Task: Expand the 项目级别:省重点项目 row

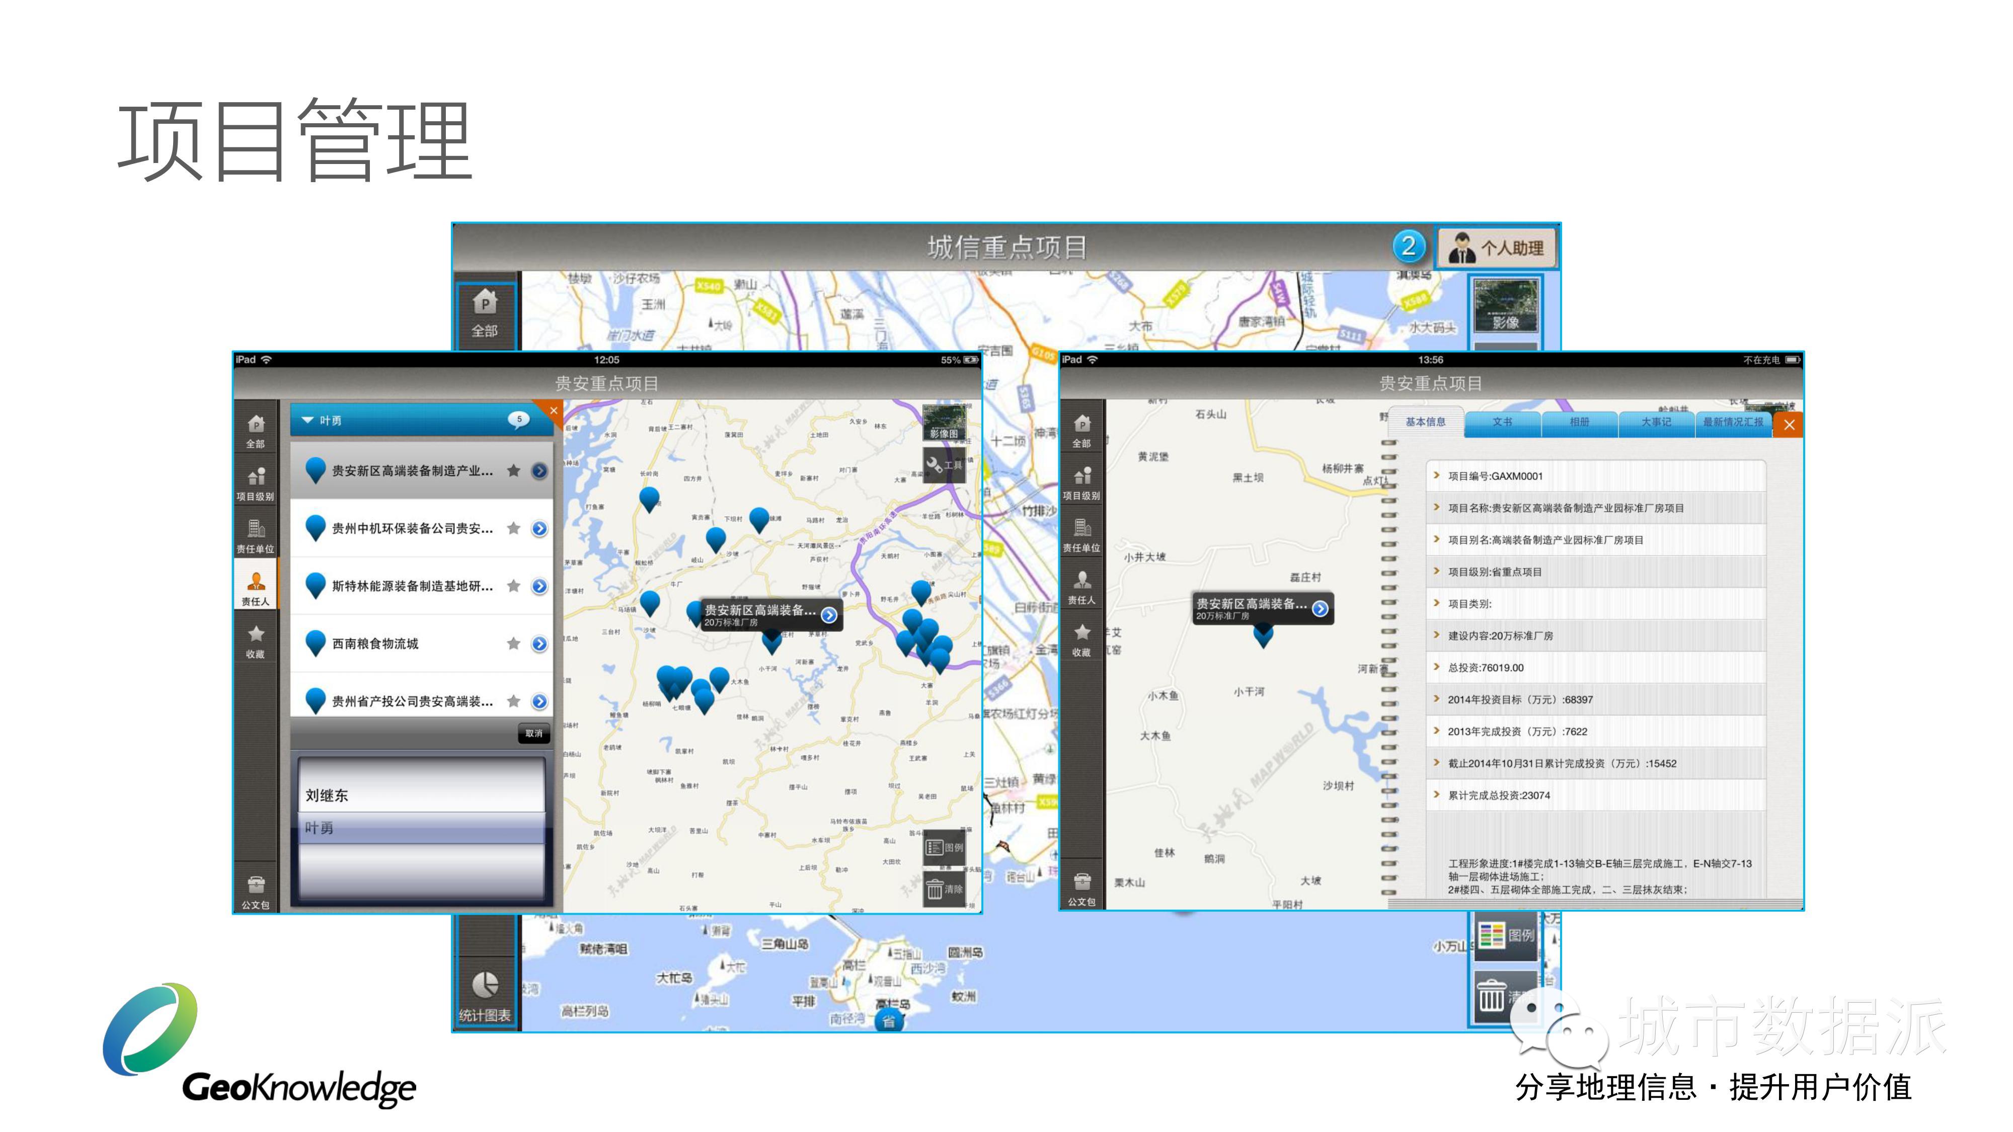Action: pyautogui.click(x=1596, y=572)
